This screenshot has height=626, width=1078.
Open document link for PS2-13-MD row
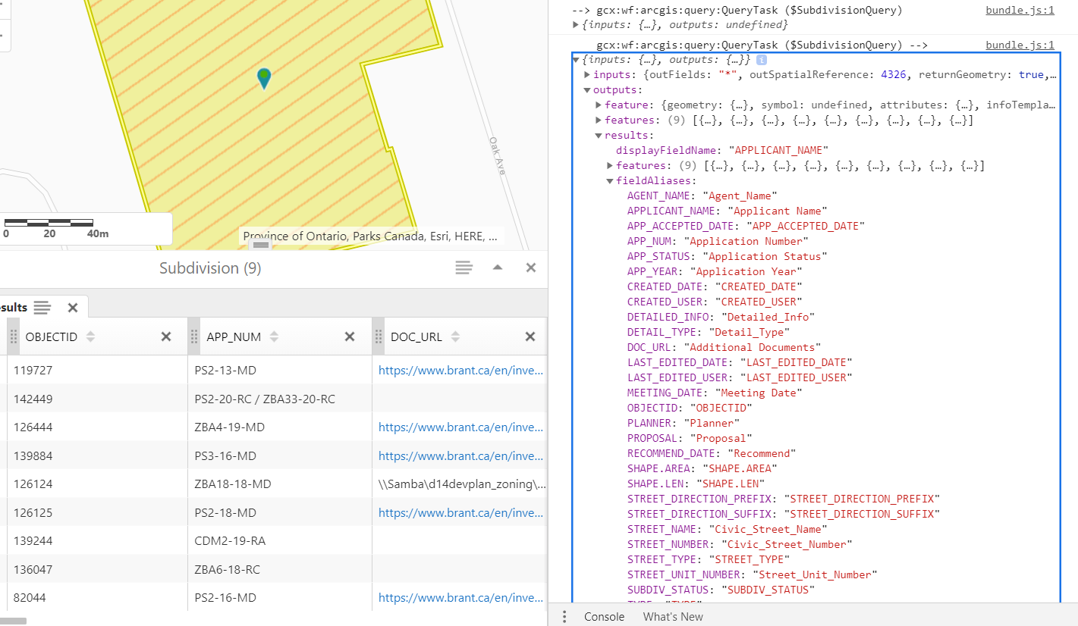point(461,370)
